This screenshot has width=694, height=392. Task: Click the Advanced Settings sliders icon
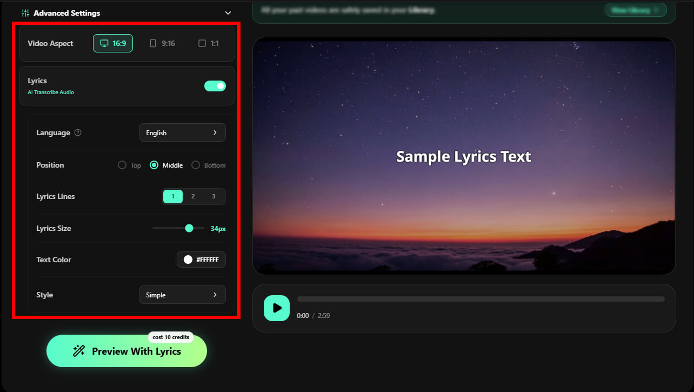(x=25, y=13)
